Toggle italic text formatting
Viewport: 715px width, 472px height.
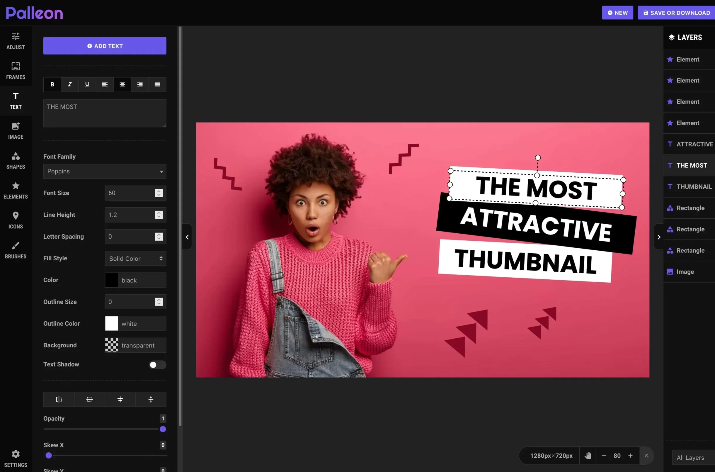tap(70, 84)
